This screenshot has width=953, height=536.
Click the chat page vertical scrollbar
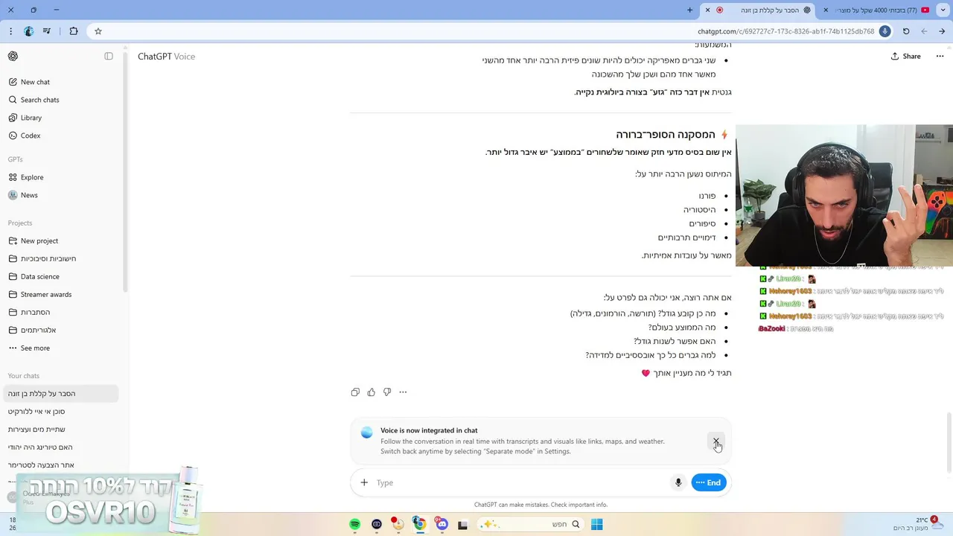coord(948,442)
